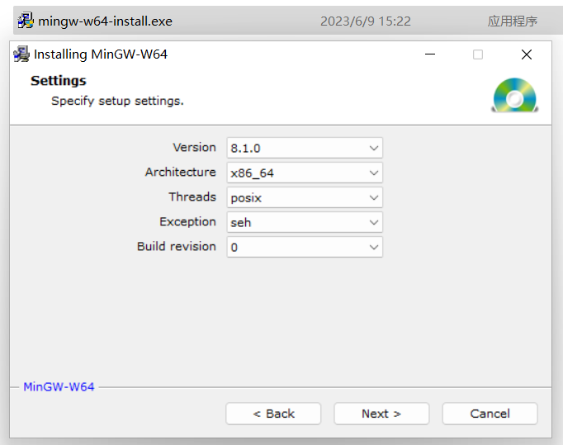Click the 'Specify setup settings.' text
Screen dimensions: 563x445
click(x=117, y=101)
